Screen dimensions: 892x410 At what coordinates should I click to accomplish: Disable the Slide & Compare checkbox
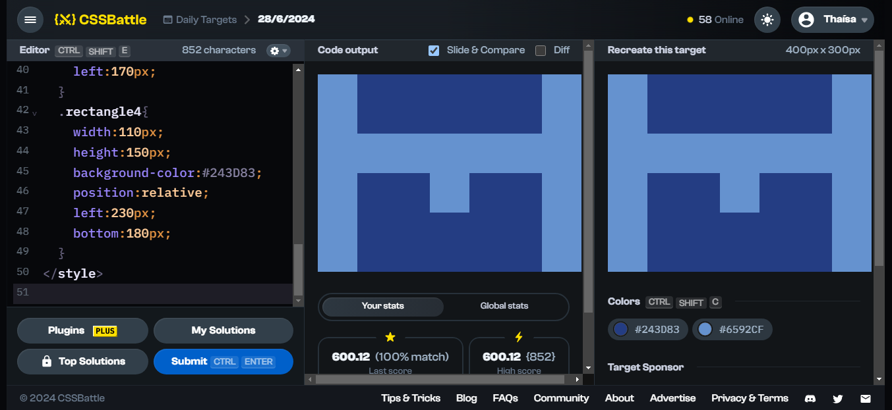click(434, 49)
